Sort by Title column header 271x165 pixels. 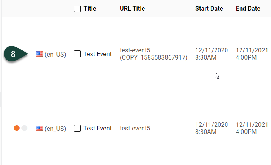tap(90, 9)
